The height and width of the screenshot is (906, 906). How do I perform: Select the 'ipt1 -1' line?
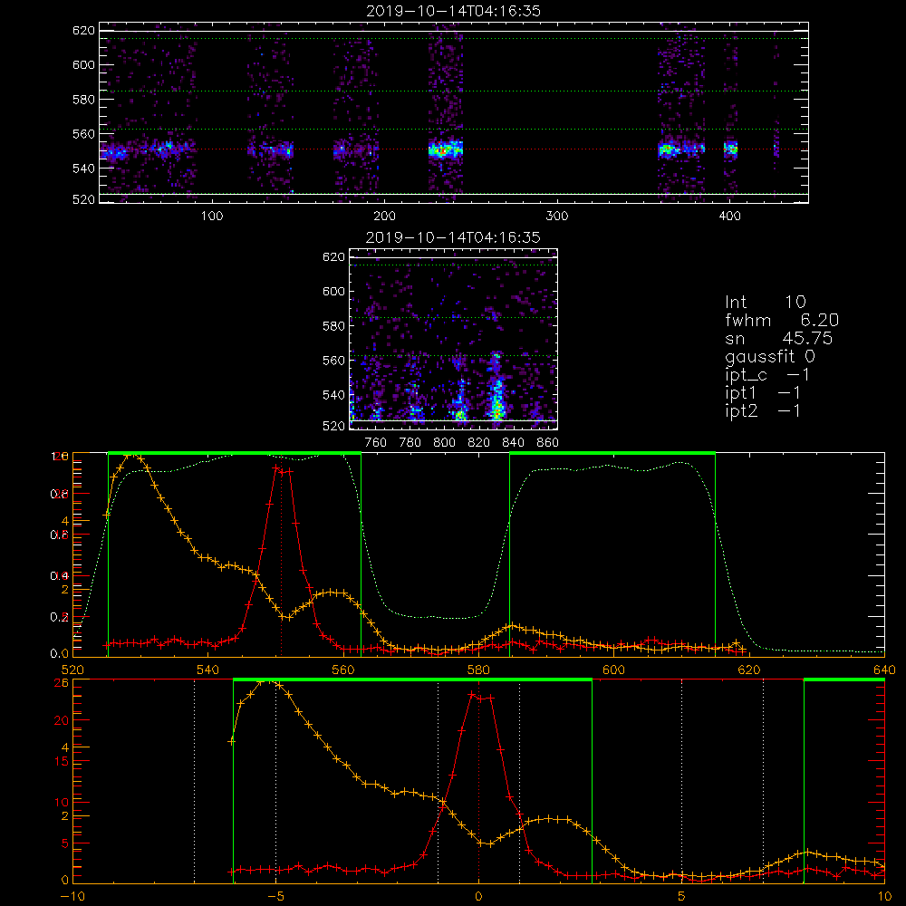tap(763, 393)
